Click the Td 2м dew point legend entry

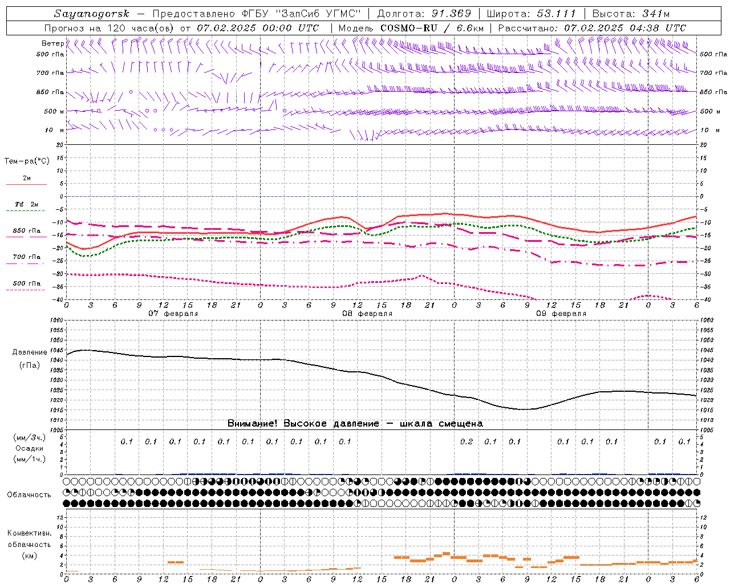27,204
